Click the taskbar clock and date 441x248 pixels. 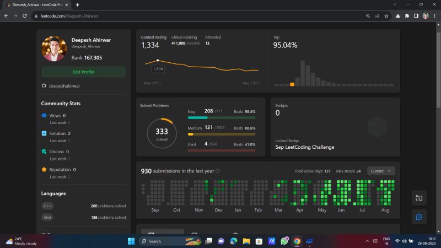(x=427, y=241)
